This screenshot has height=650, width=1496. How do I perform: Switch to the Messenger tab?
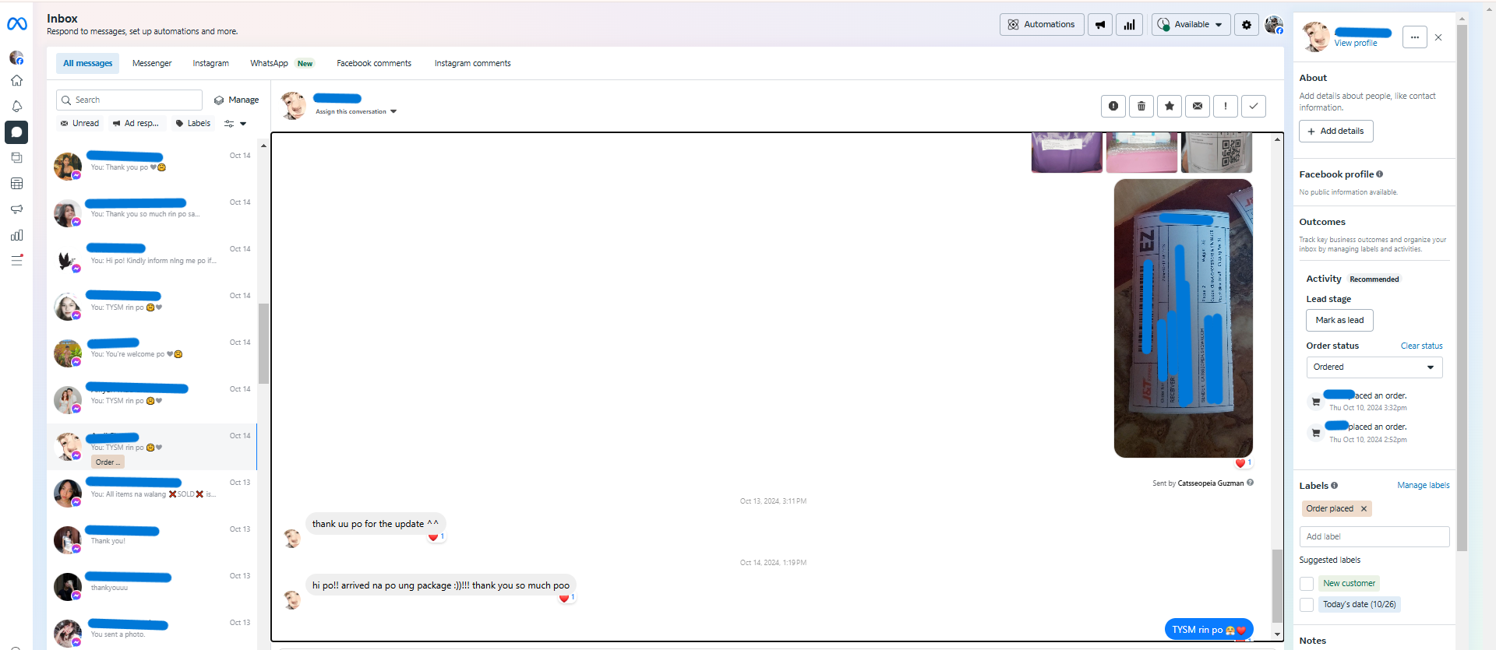tap(152, 64)
